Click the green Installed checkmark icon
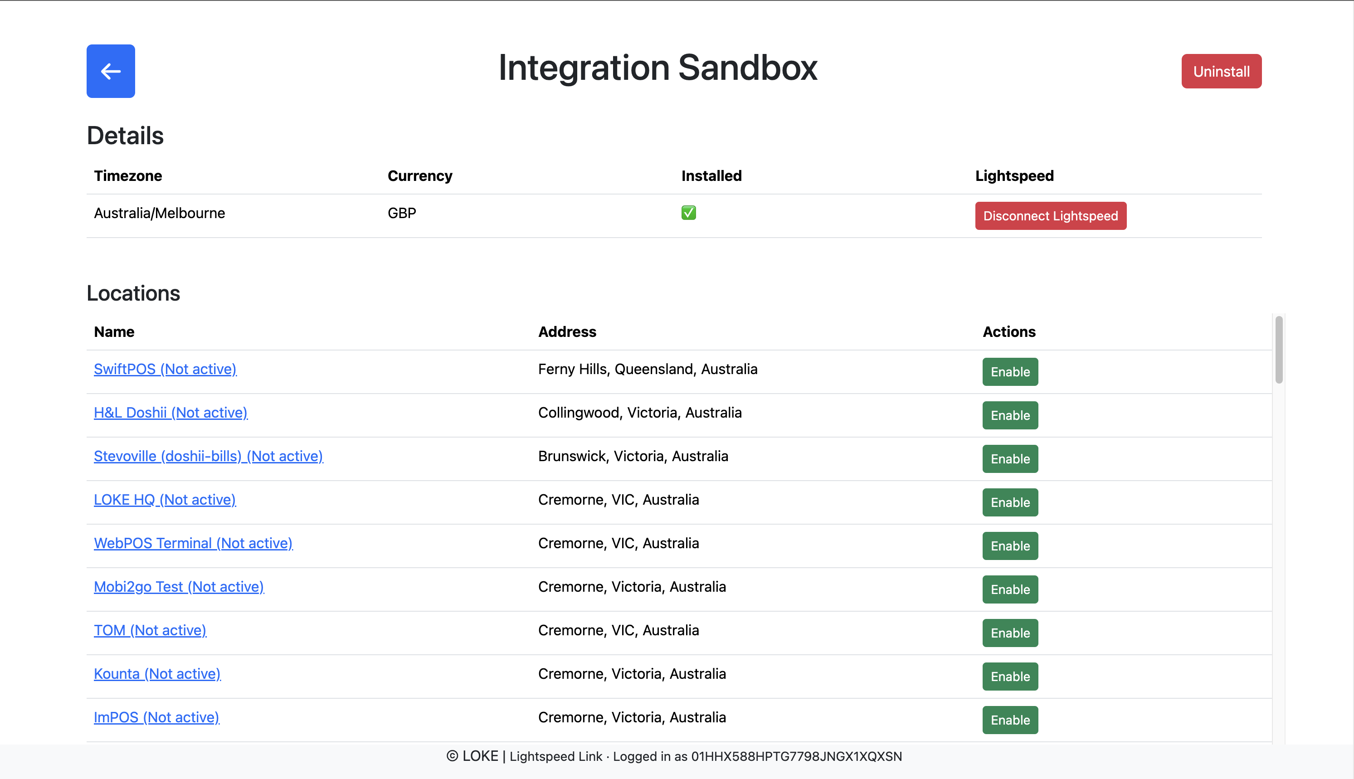The image size is (1354, 779). tap(688, 213)
